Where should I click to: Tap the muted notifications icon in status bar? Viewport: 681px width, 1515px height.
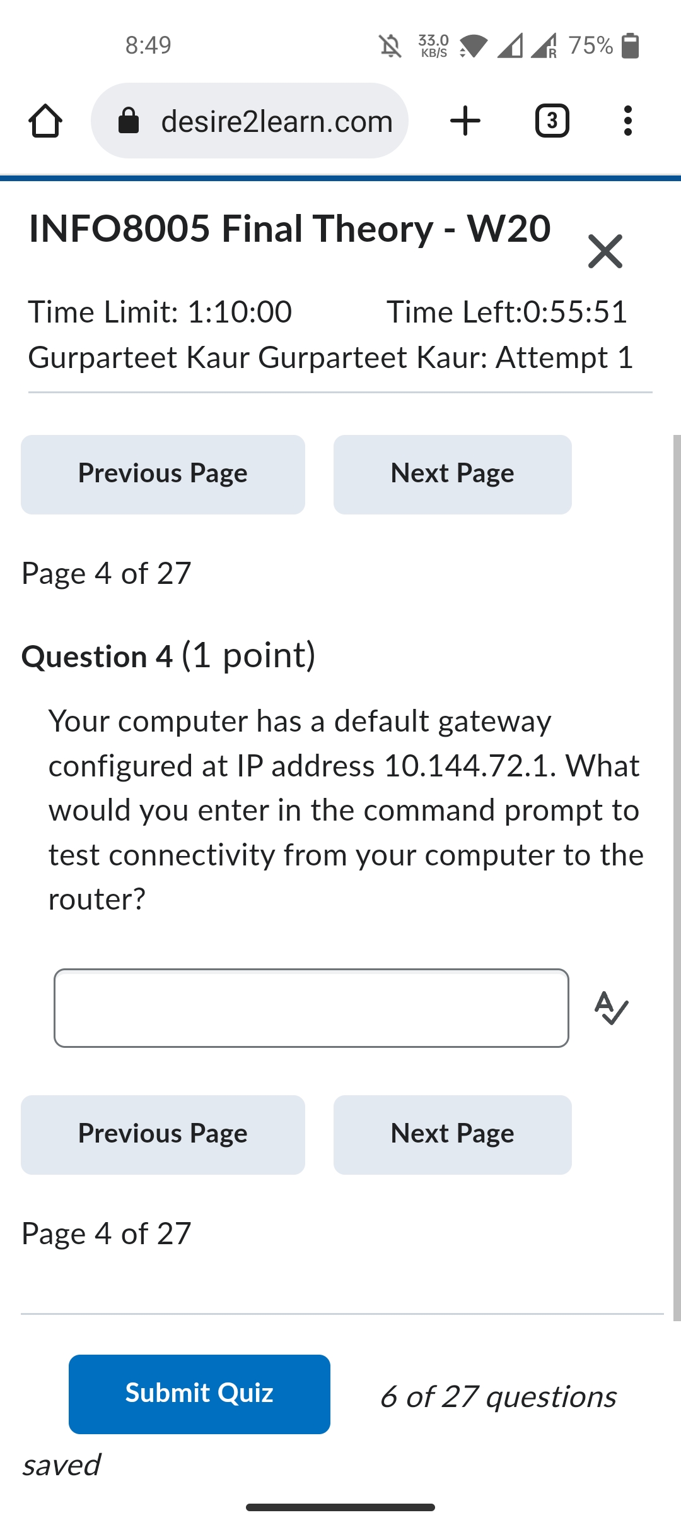click(388, 45)
